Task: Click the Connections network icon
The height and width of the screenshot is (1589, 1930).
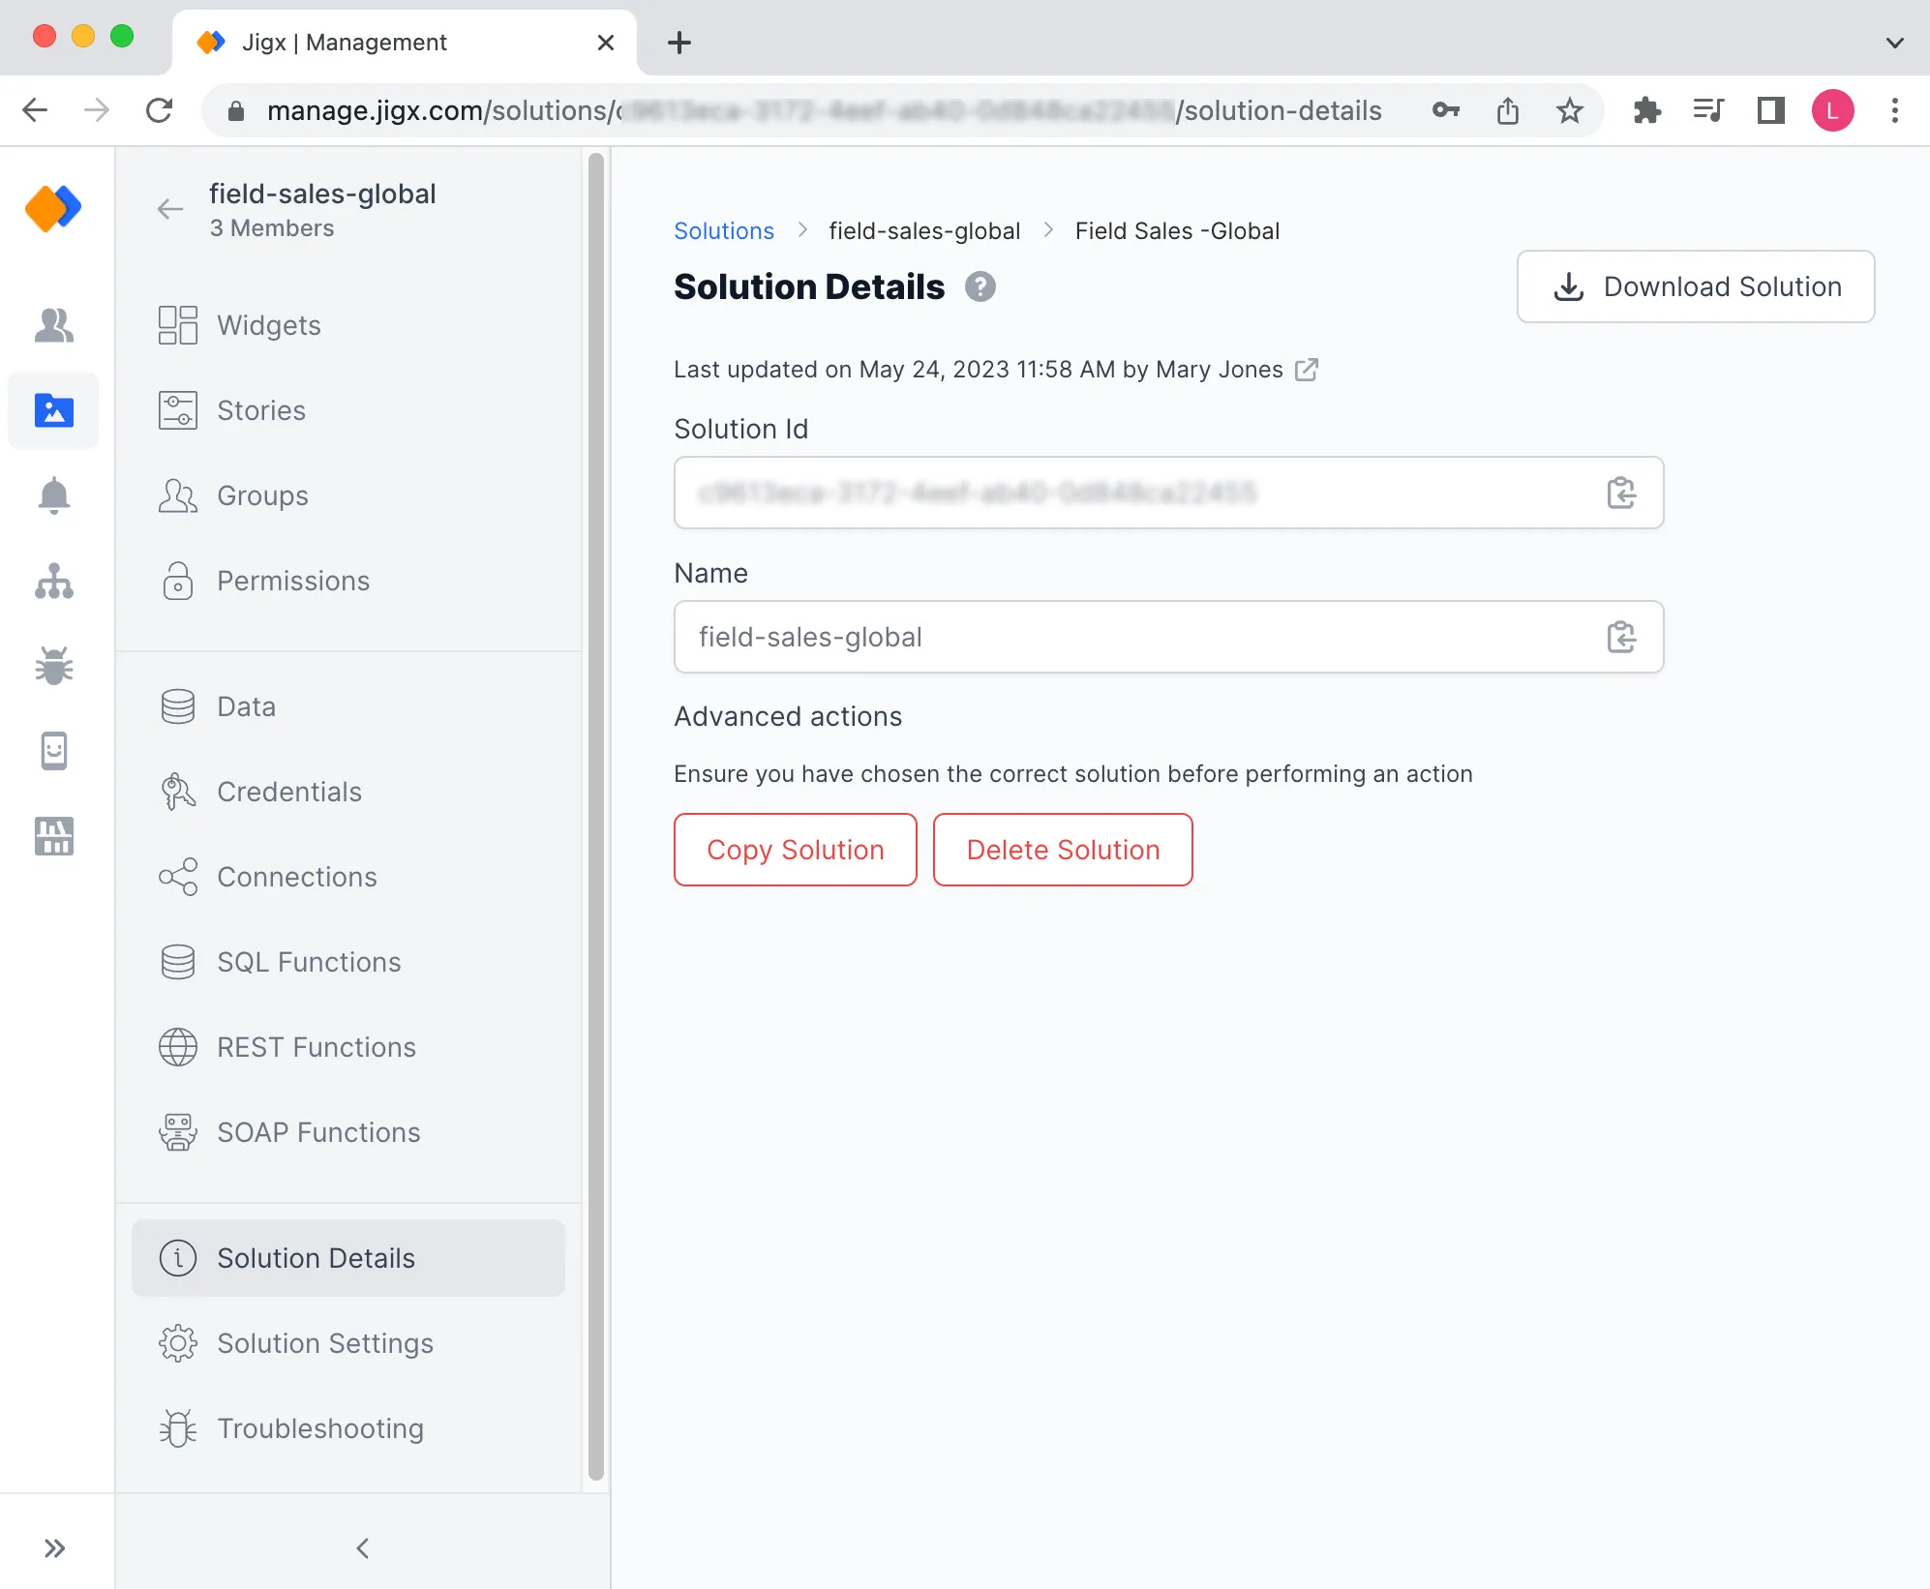Action: pyautogui.click(x=176, y=877)
